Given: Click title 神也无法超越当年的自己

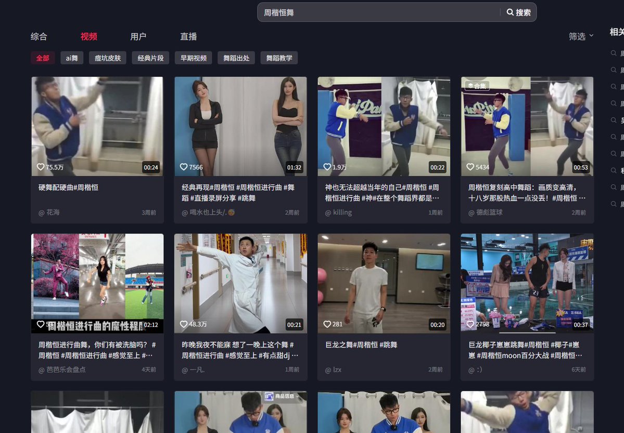Looking at the screenshot, I should (x=382, y=192).
